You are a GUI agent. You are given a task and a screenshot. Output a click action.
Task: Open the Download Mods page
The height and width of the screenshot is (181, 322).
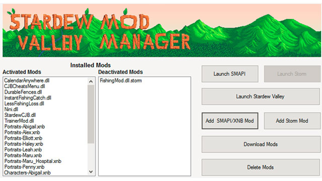coord(261,144)
